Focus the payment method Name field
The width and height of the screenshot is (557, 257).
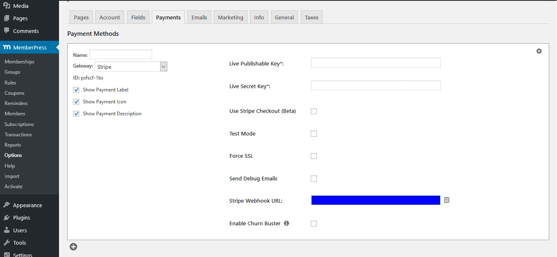coord(120,54)
